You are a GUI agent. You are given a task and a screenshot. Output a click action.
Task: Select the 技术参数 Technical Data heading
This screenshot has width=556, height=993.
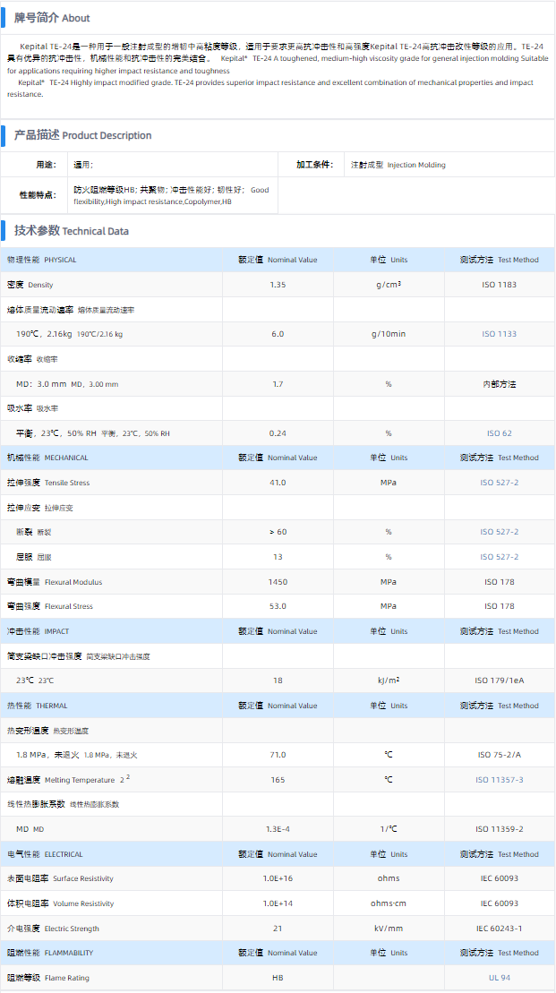pos(72,231)
